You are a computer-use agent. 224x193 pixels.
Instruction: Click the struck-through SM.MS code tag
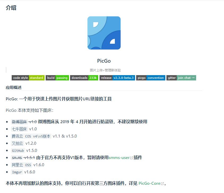click(17, 158)
